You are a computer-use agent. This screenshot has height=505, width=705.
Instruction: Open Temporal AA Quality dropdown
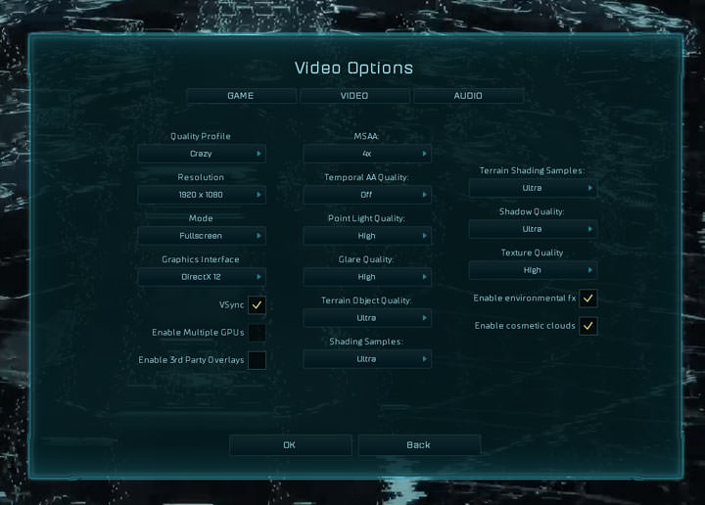coord(367,195)
